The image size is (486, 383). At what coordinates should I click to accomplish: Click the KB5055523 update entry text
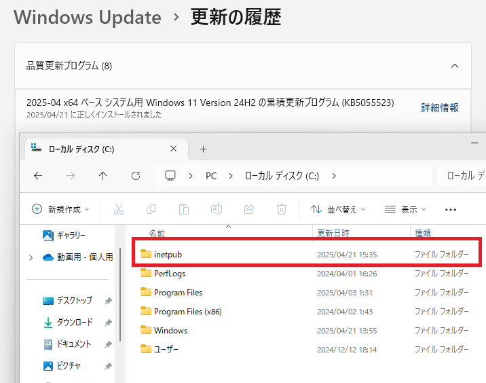(210, 103)
